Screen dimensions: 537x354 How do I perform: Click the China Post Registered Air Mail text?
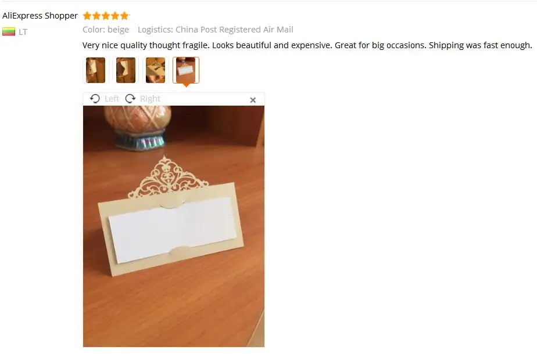[234, 30]
